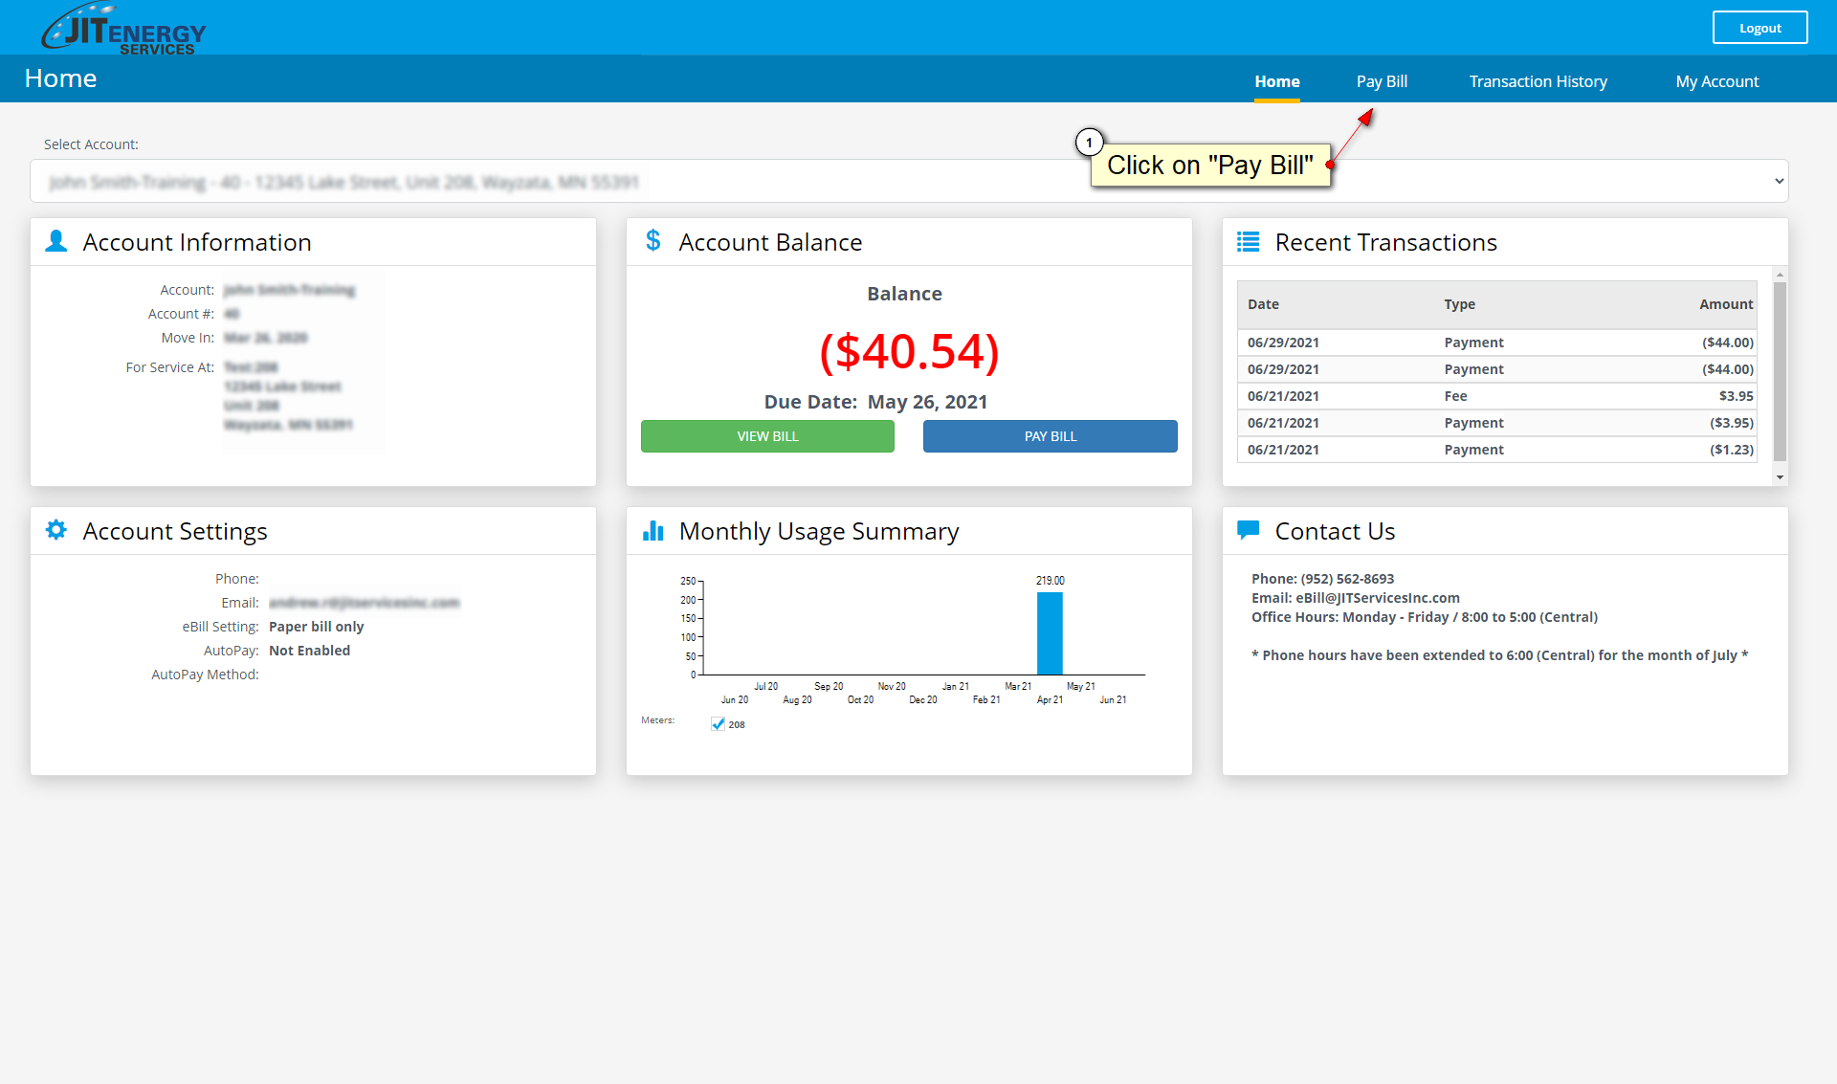Click the Monthly Usage bar chart icon

point(653,531)
